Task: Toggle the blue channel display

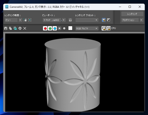Action: (x=55, y=28)
